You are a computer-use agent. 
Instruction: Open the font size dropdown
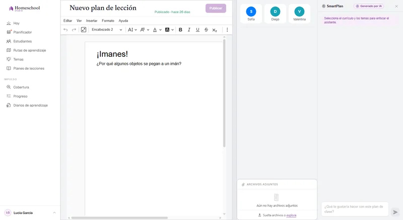point(132,30)
